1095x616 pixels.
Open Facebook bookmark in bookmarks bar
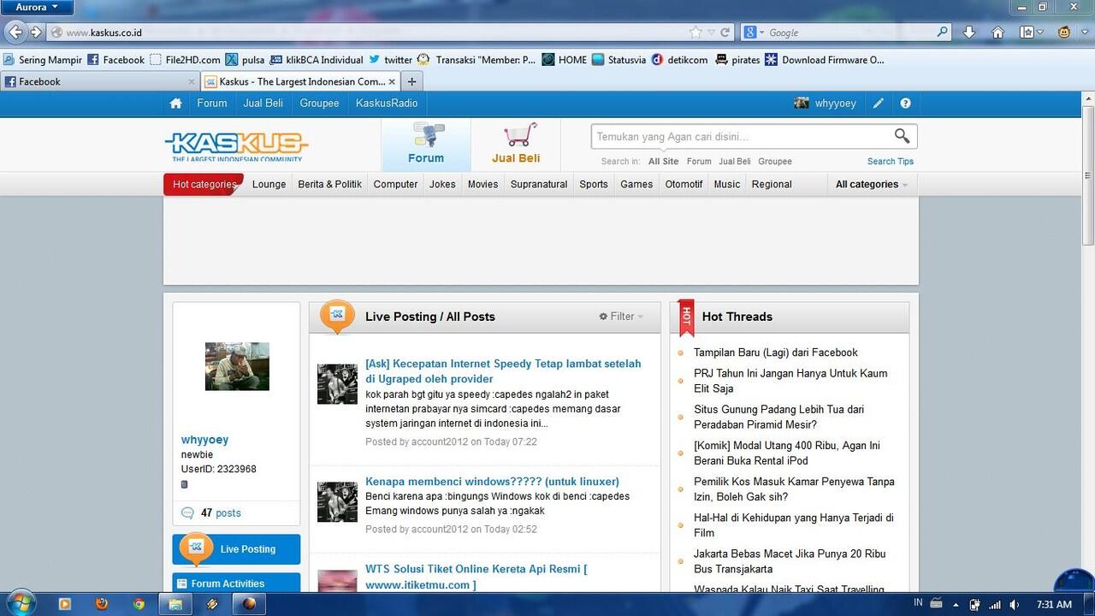point(116,60)
